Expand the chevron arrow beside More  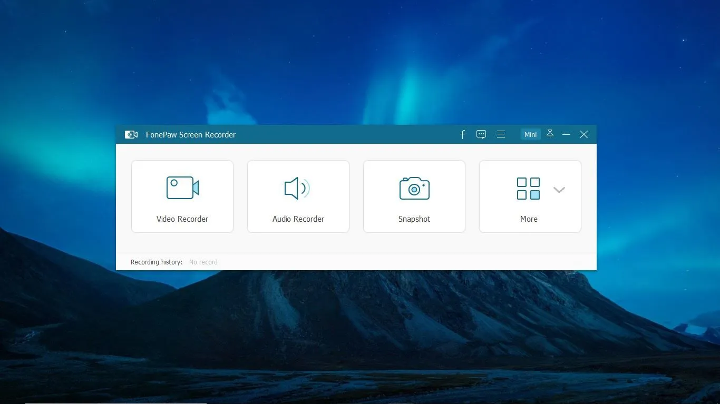559,190
